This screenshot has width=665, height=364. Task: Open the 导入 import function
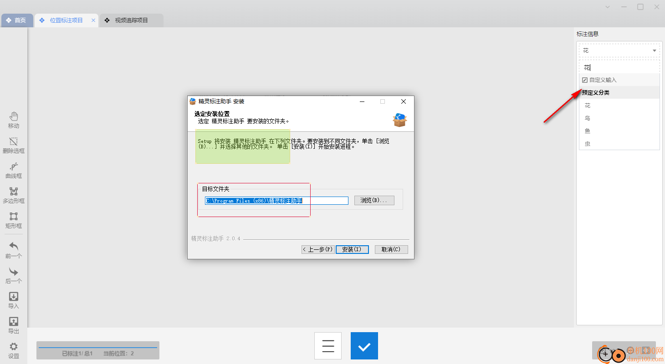coord(14,301)
